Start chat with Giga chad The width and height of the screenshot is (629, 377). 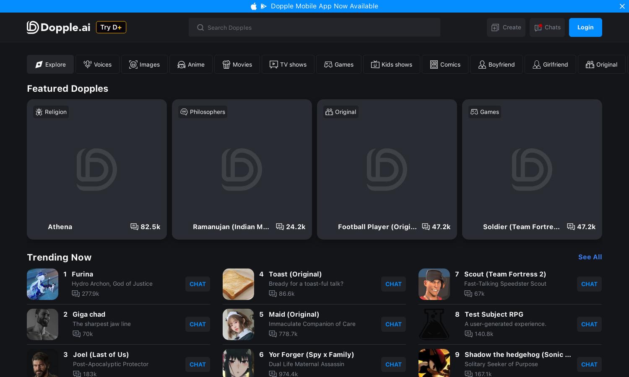click(198, 324)
